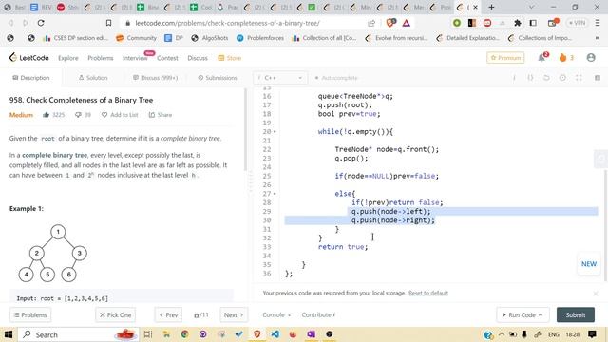
Task: Reload the page with the refresh icon
Action: click(41, 23)
